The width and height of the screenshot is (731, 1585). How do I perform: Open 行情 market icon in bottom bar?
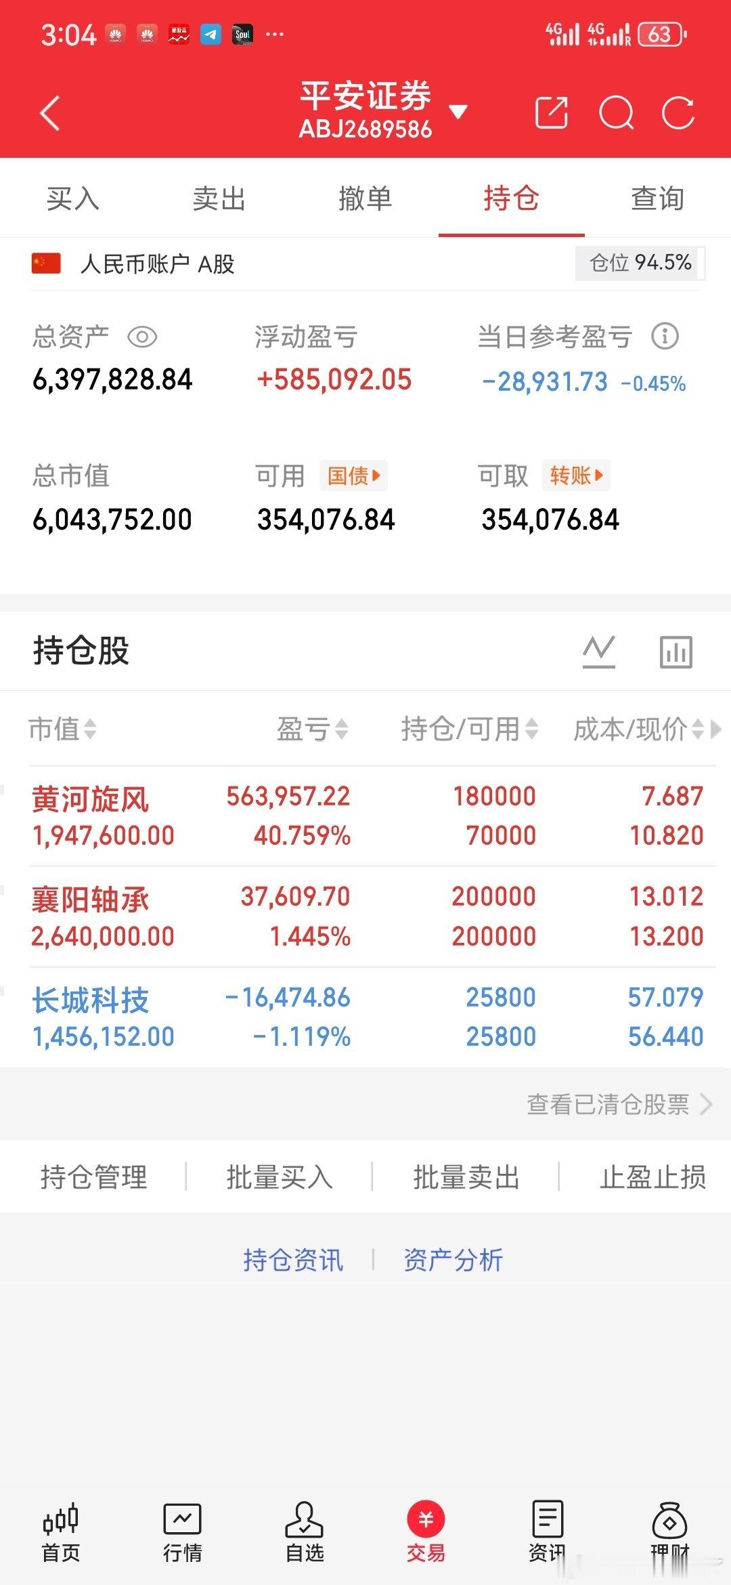coord(183,1532)
